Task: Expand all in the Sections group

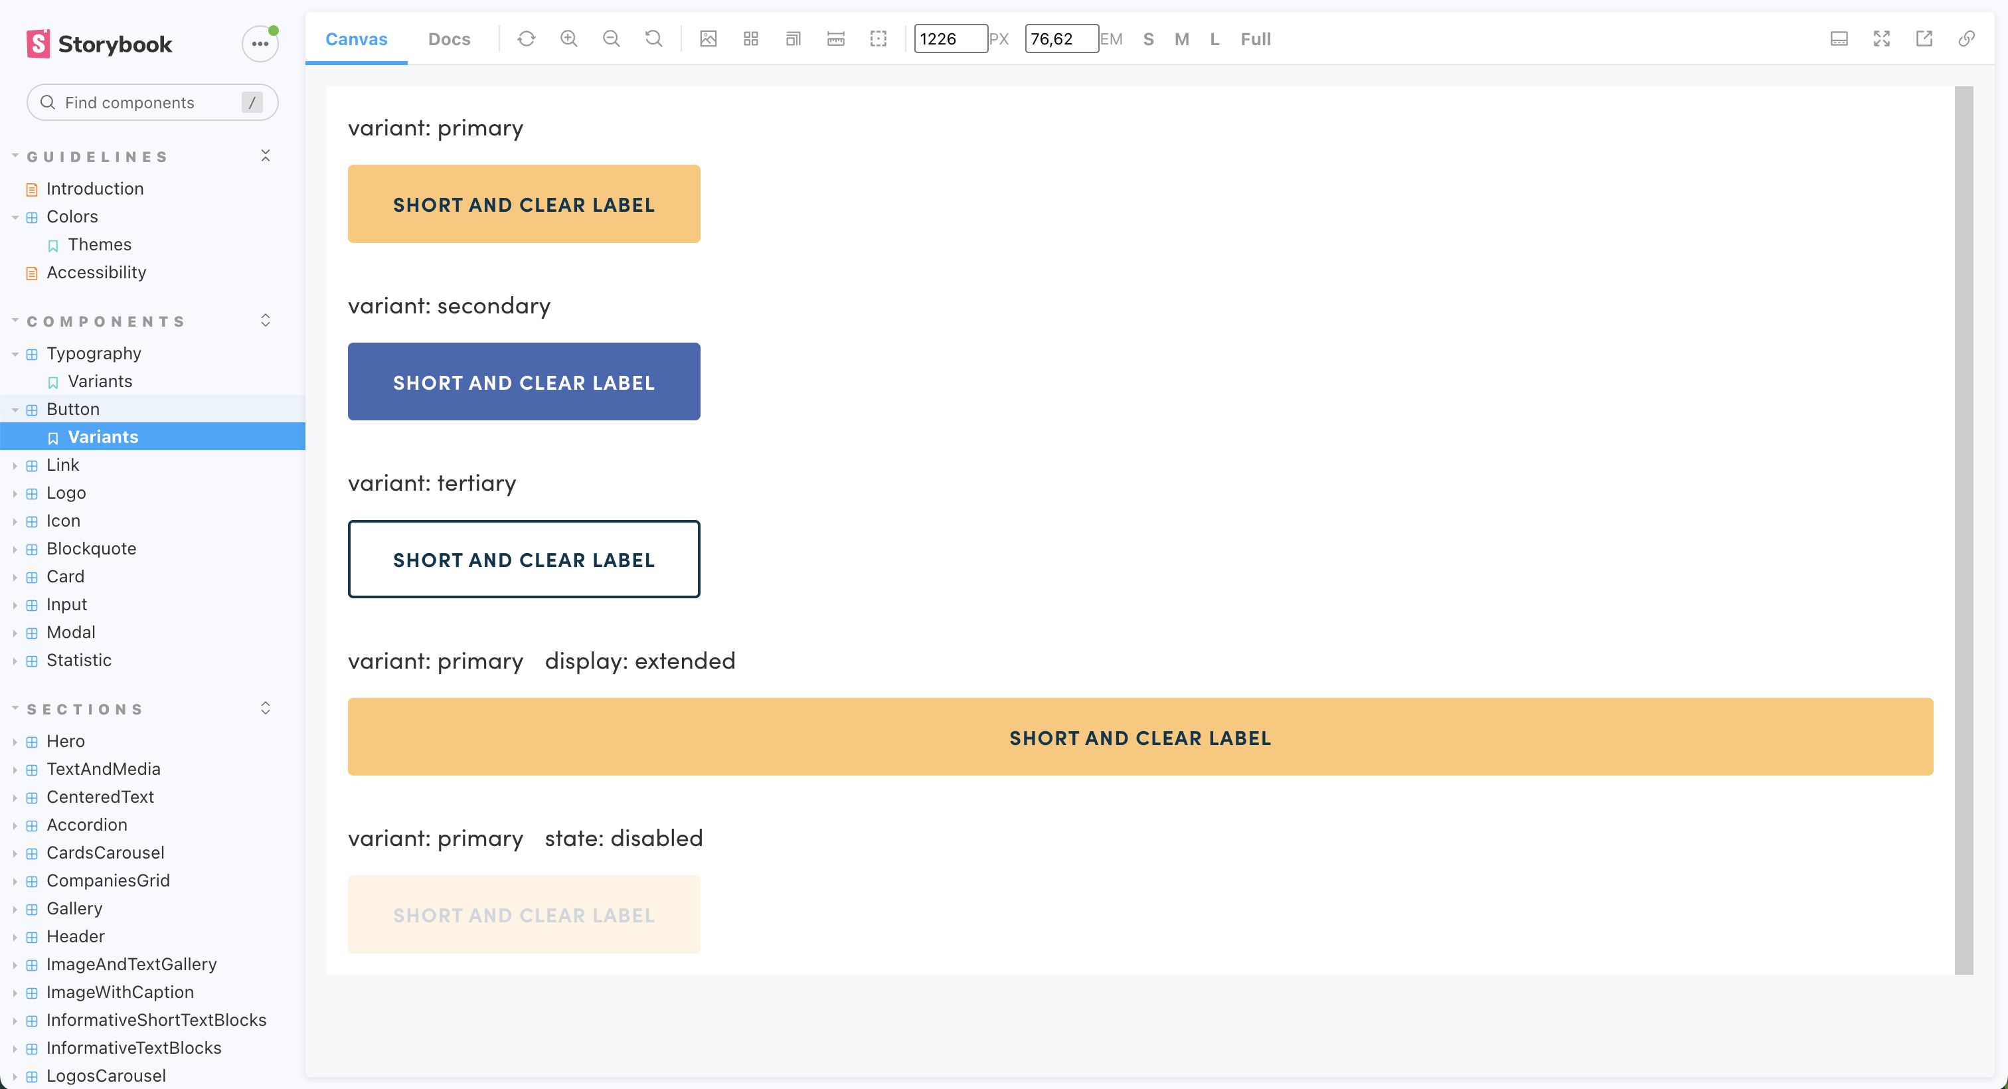Action: (x=265, y=708)
